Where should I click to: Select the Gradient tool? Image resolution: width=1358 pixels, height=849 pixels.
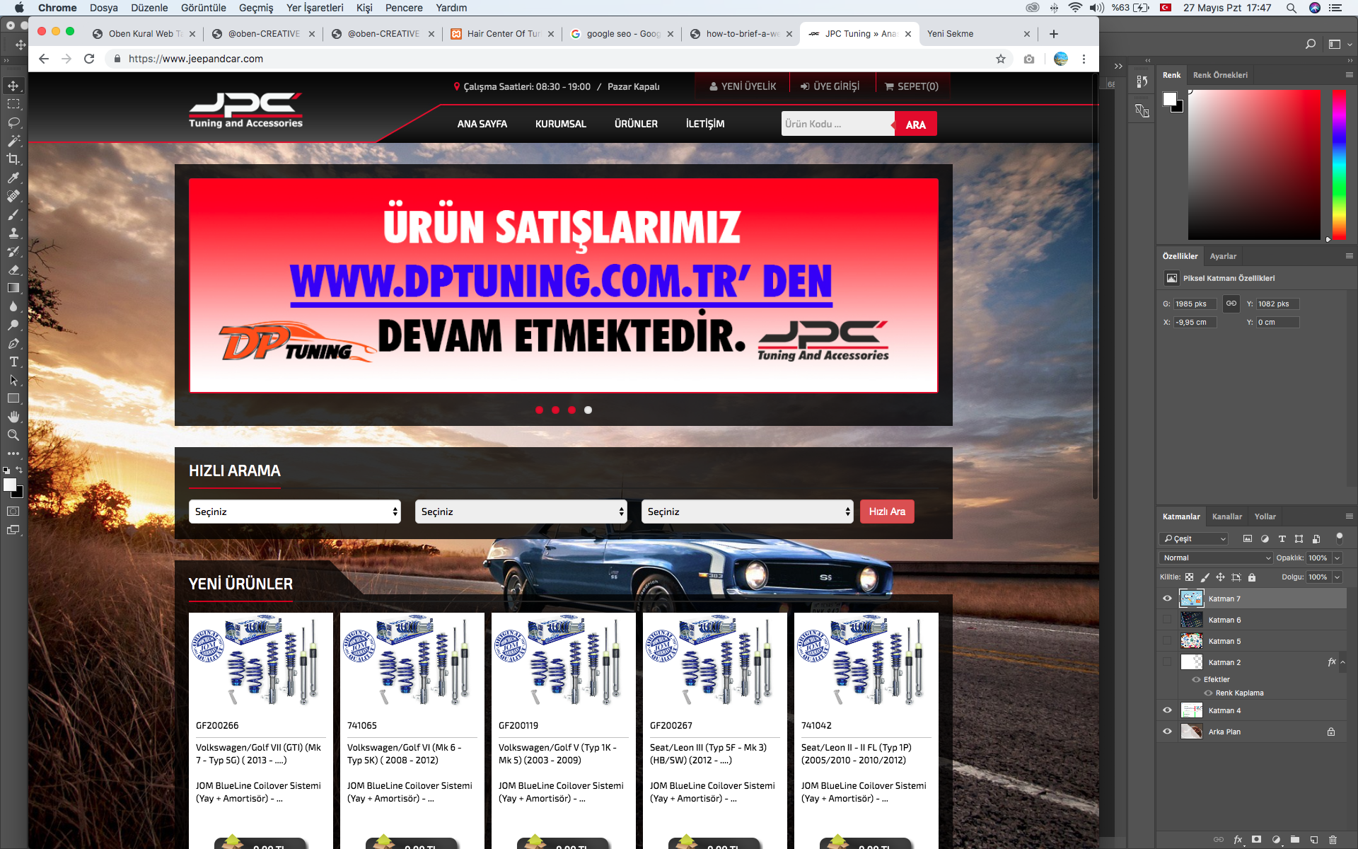point(13,288)
